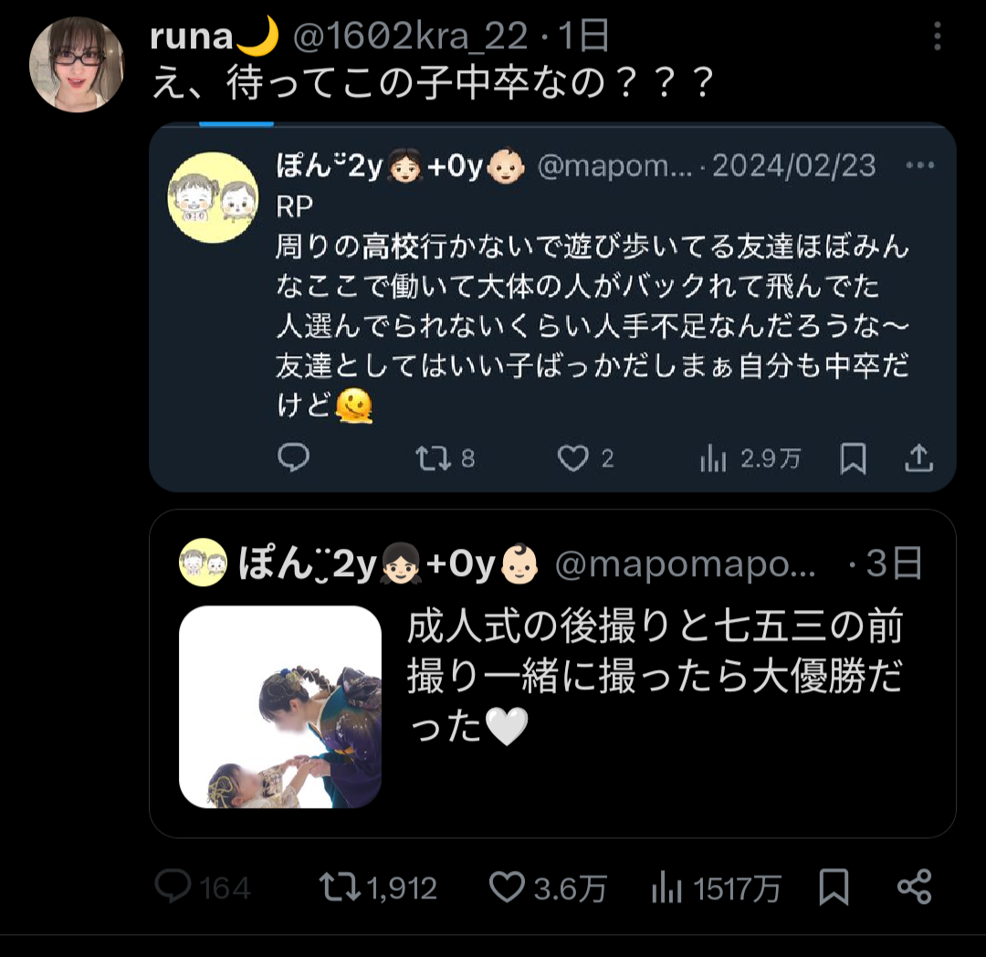
Task: Open the @mapomapo... handle in quoted tweet
Action: tap(686, 564)
